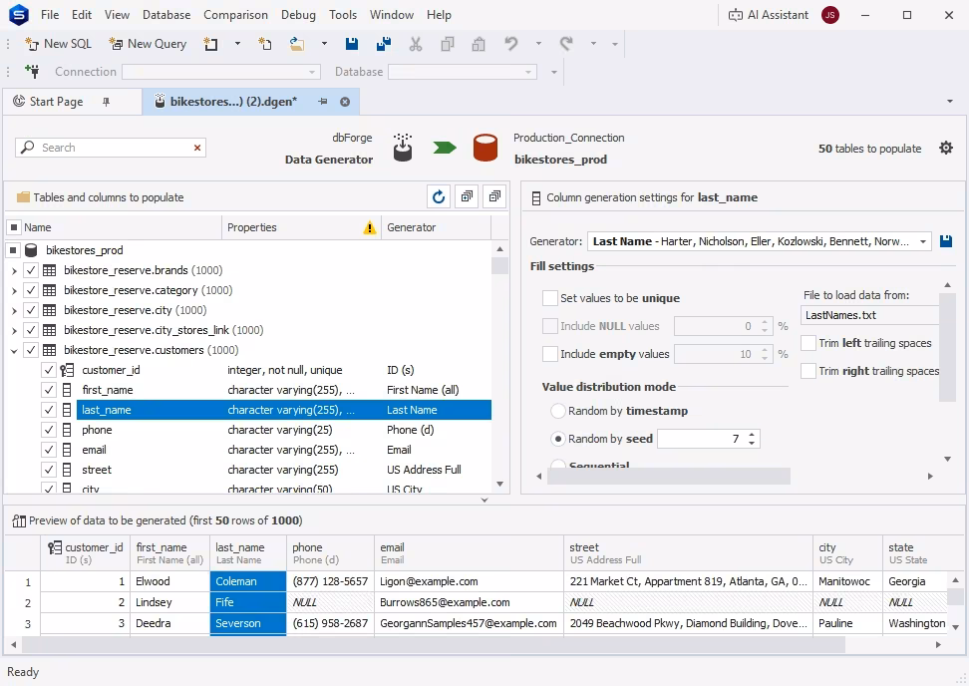Click the preview grid horizontal scrollbar
Screen dimensions: 969x686
point(434,644)
